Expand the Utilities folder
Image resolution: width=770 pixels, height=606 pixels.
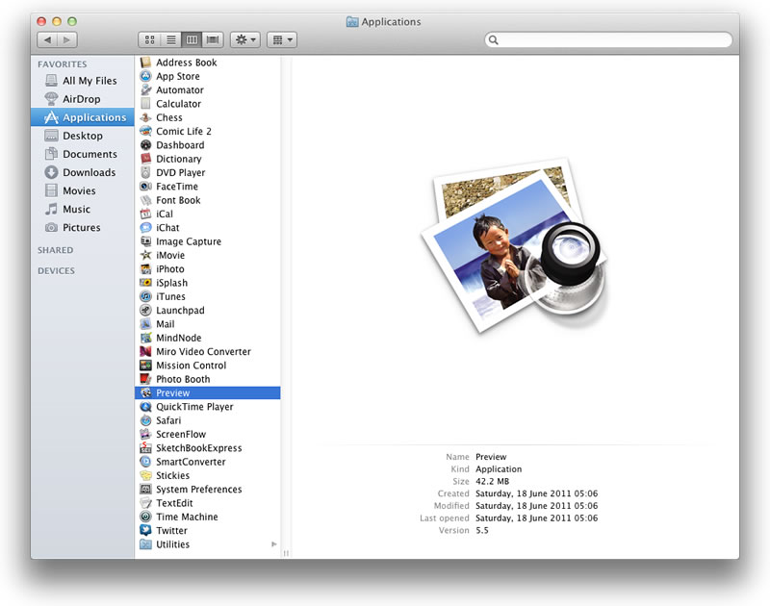point(274,544)
